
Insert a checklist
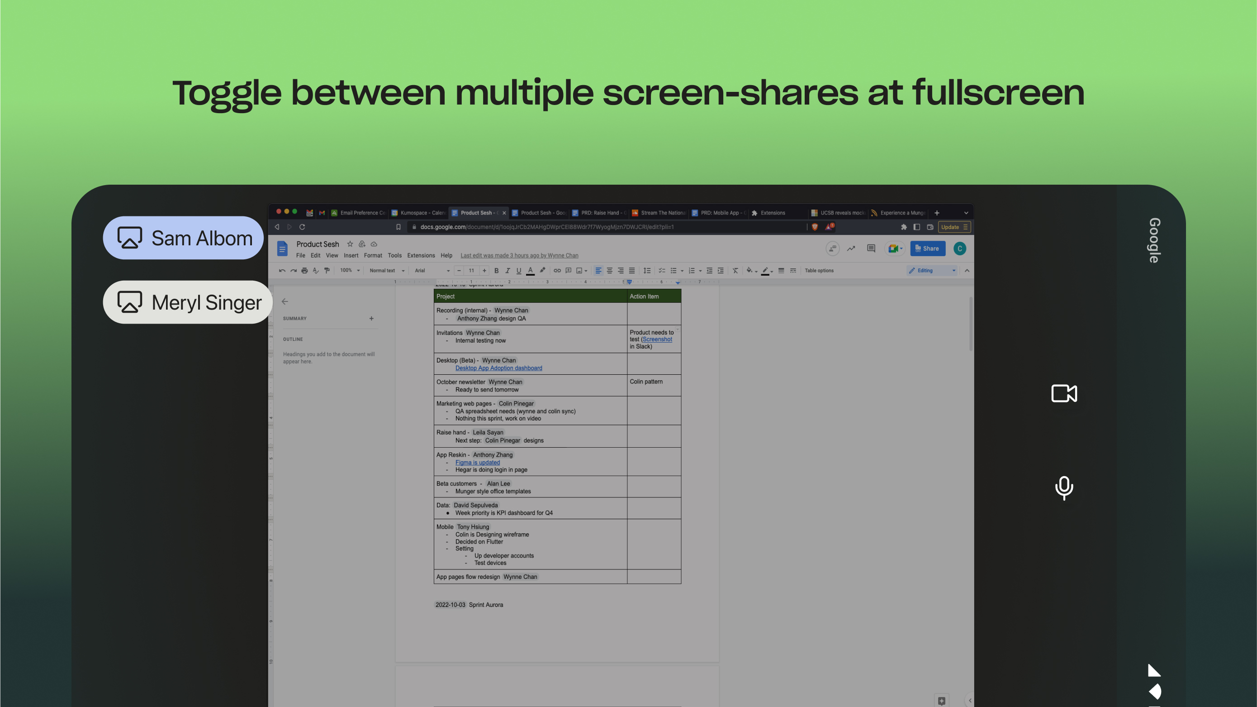point(662,271)
